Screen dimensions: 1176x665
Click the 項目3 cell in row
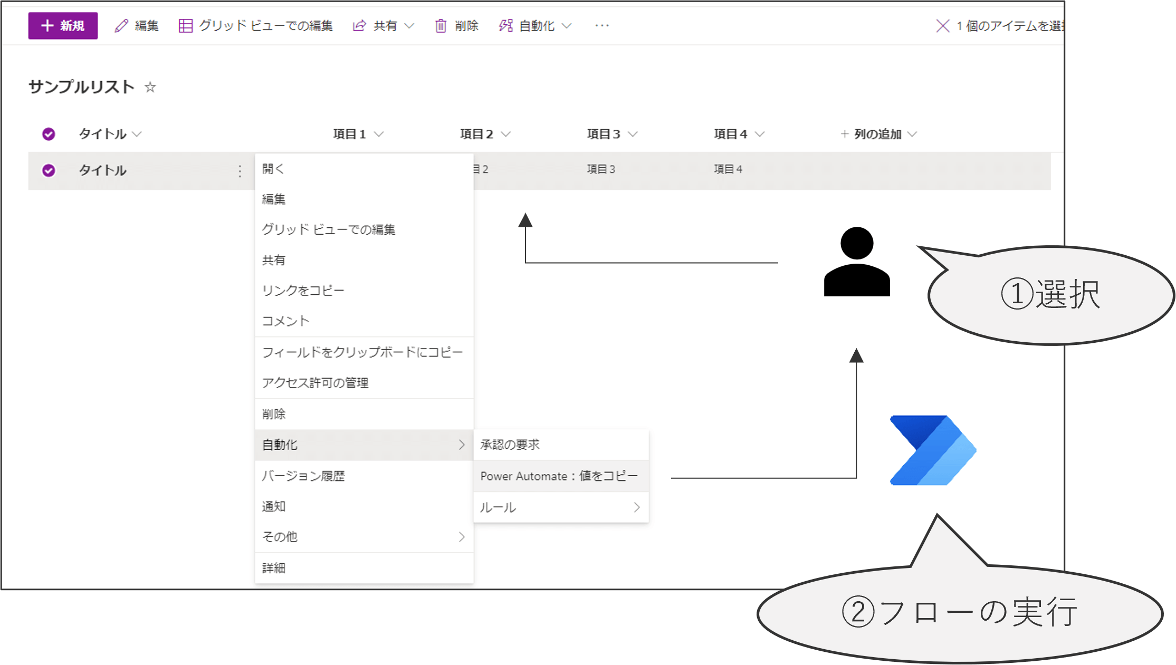[x=601, y=170]
